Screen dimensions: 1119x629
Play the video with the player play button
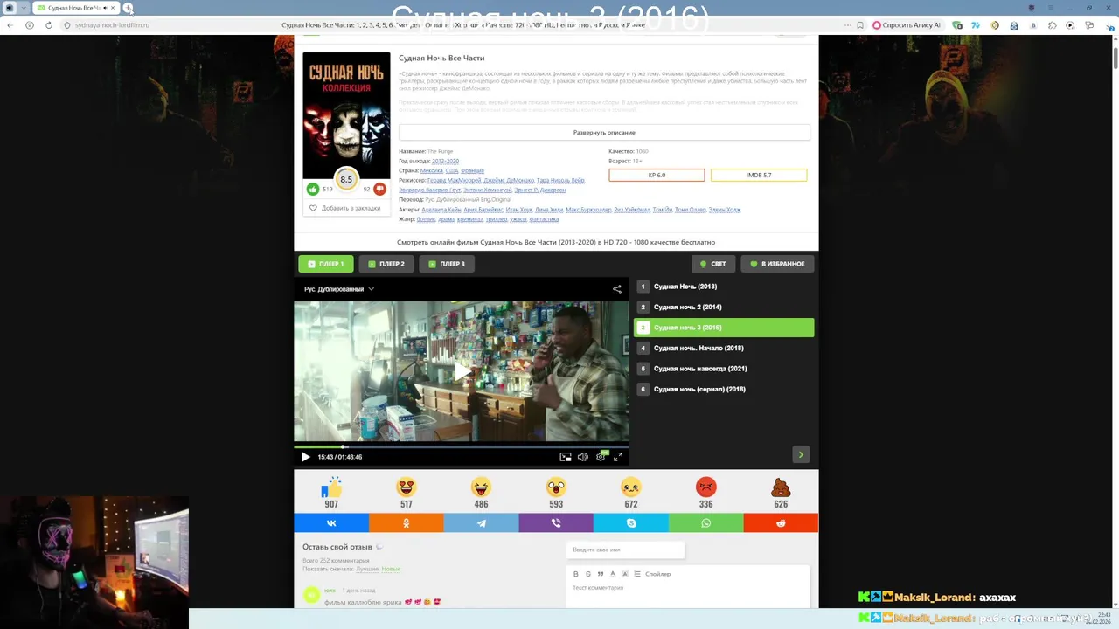pyautogui.click(x=305, y=457)
